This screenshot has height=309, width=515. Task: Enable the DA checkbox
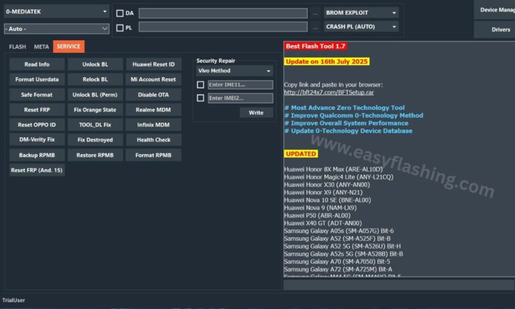120,13
